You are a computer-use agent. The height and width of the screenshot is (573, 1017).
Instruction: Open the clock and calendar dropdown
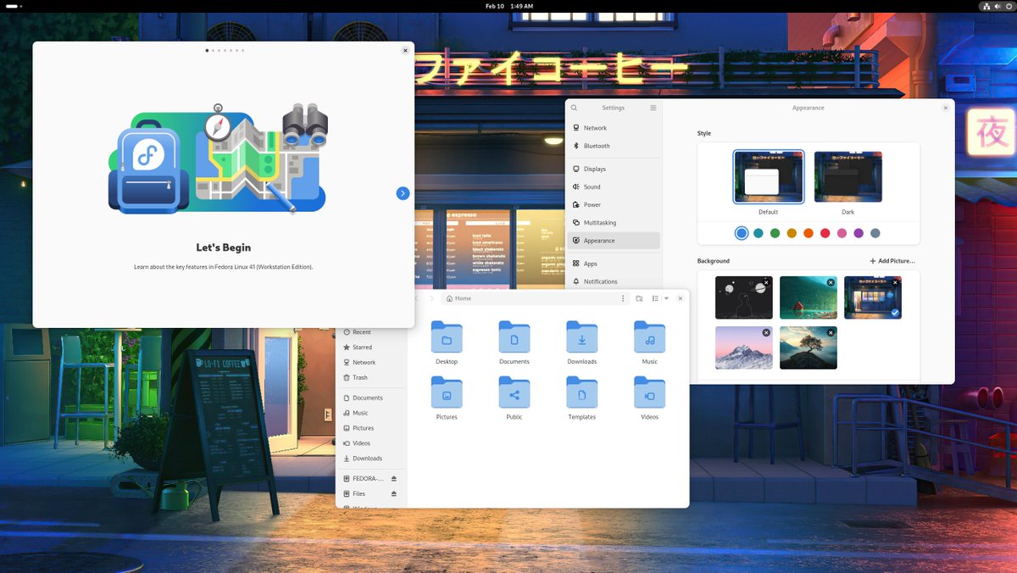tap(508, 6)
